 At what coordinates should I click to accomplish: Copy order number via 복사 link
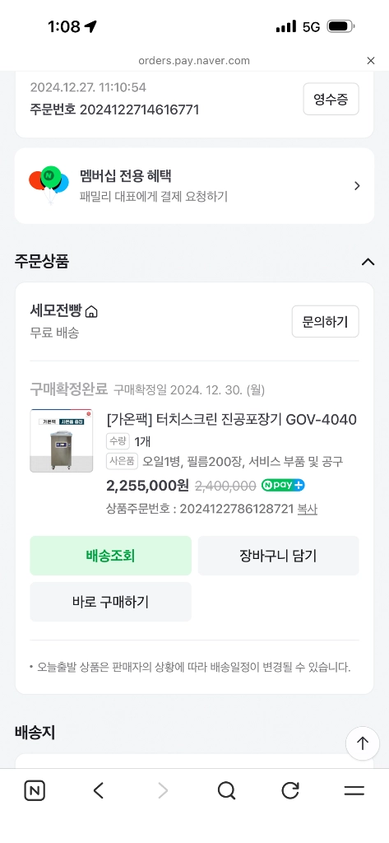308,509
